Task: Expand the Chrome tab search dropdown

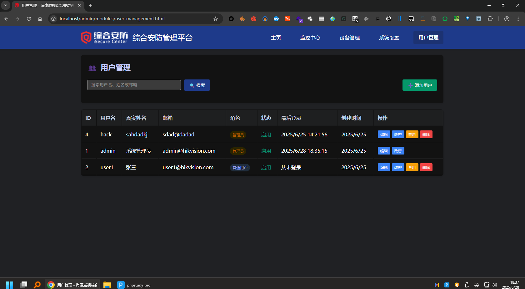Action: click(6, 5)
